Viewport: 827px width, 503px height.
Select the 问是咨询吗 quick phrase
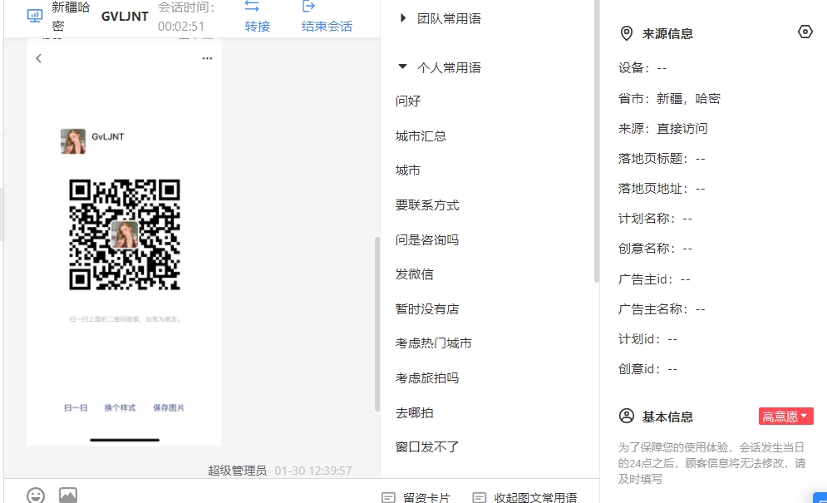point(427,240)
